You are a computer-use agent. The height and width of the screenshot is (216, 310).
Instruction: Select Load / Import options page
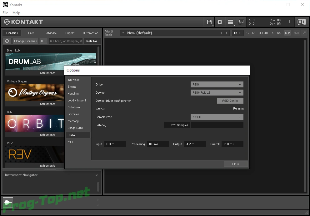tap(78, 101)
